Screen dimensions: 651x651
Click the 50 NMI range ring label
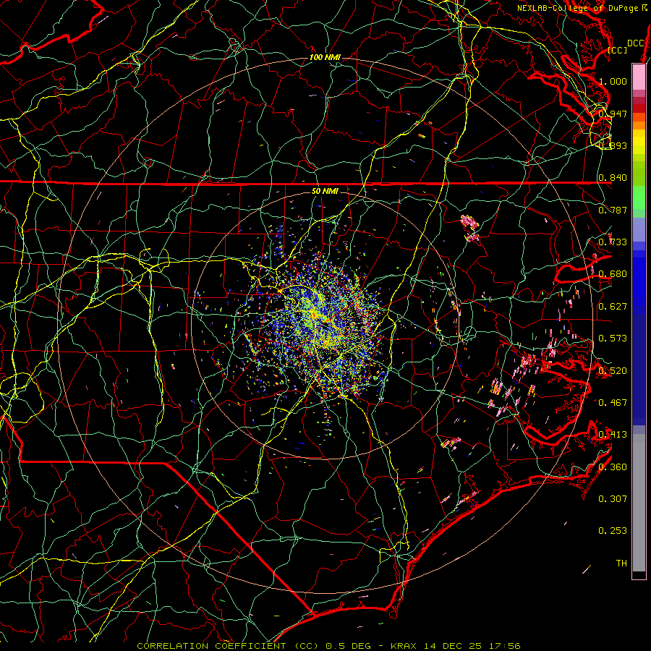pyautogui.click(x=325, y=191)
